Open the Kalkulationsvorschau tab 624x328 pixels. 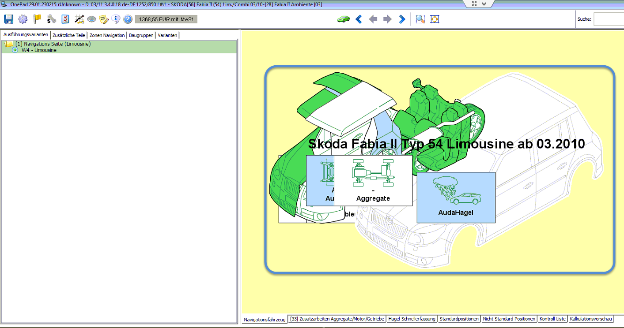(591, 319)
